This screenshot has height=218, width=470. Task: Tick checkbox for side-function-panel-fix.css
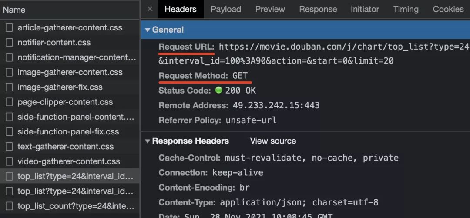click(9, 132)
